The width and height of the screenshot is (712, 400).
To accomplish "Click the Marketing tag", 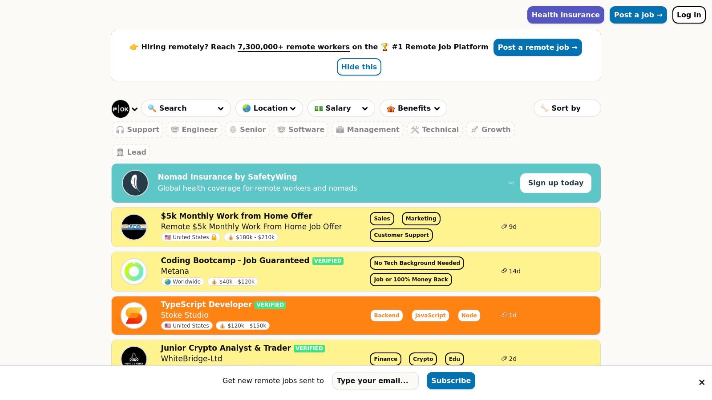I will click(421, 219).
